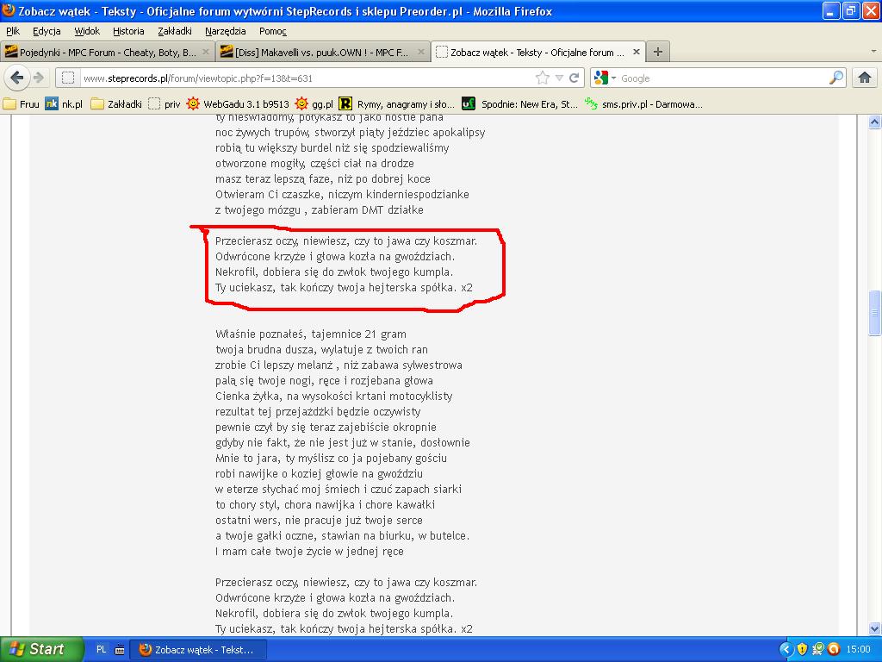The height and width of the screenshot is (662, 882).
Task: Switch to Pojedynki - MPC Forum tab
Action: click(107, 52)
